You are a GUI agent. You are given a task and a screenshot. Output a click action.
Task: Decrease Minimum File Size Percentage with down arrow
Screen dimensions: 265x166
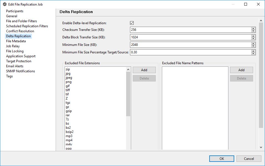point(253,53)
